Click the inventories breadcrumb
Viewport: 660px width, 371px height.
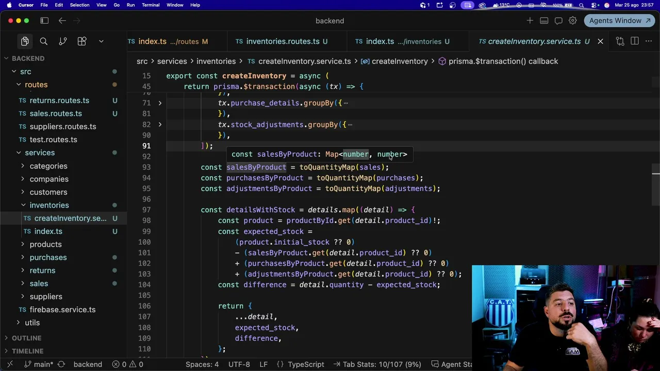216,61
